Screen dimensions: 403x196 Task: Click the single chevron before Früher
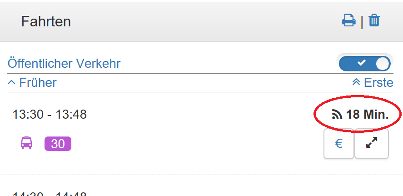[x=11, y=82]
